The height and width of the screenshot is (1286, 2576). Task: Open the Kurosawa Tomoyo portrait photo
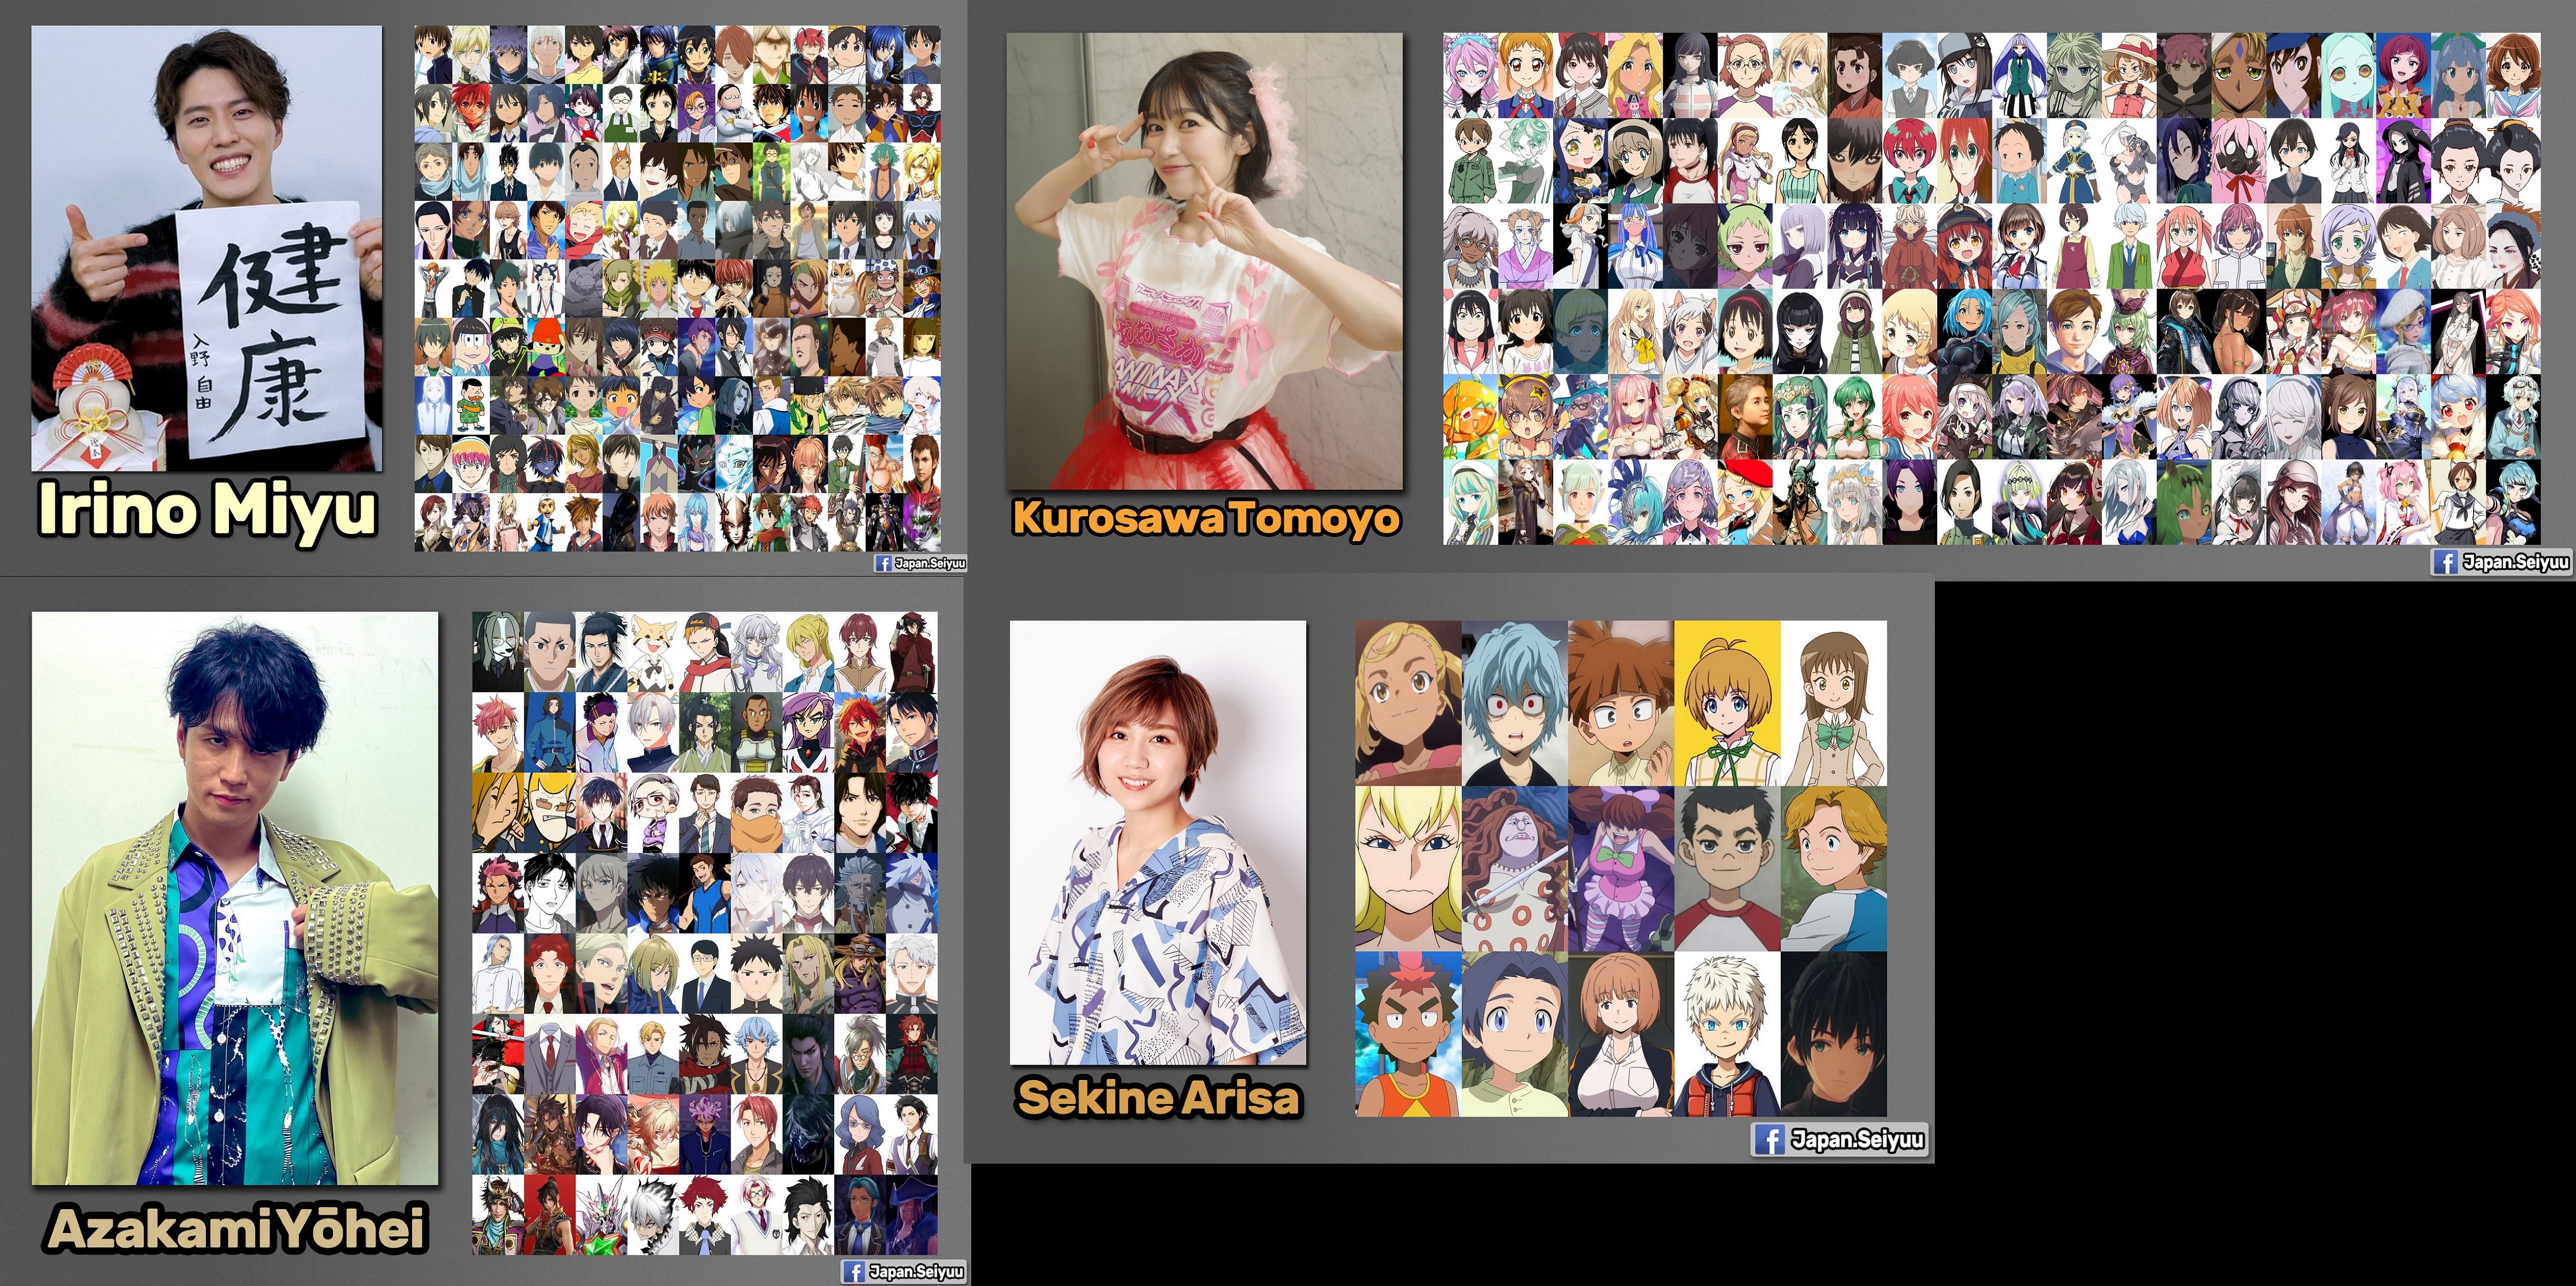1204,261
